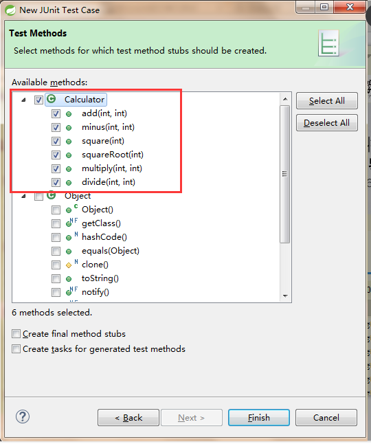The width and height of the screenshot is (371, 444).
Task: Select the clone() row label
Action: [95, 265]
